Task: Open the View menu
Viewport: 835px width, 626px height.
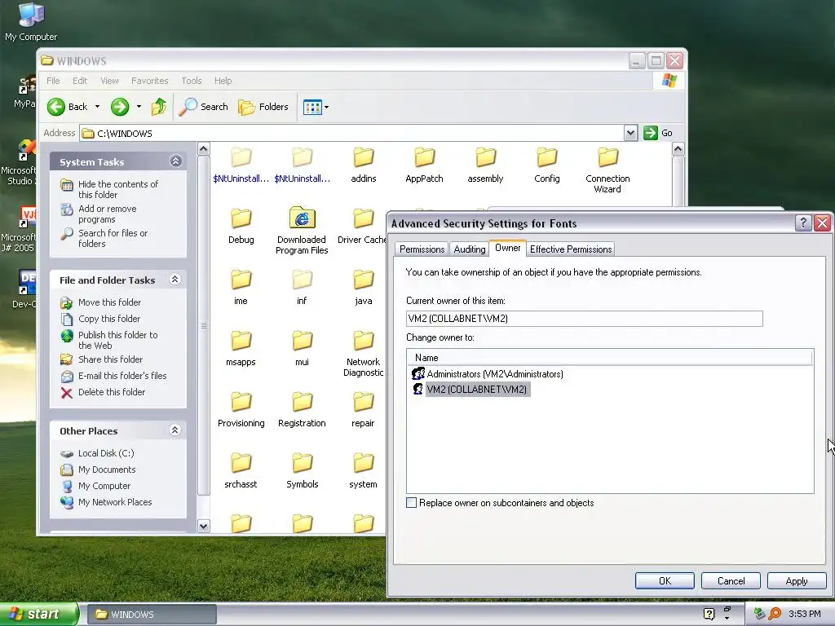Action: pyautogui.click(x=109, y=81)
